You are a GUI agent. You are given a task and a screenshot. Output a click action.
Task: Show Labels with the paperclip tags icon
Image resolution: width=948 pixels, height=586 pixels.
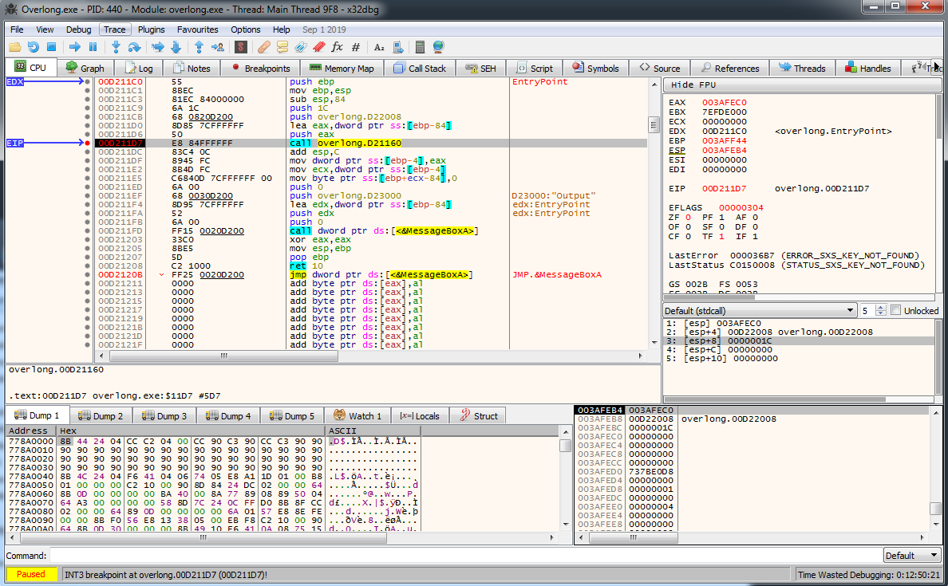301,47
